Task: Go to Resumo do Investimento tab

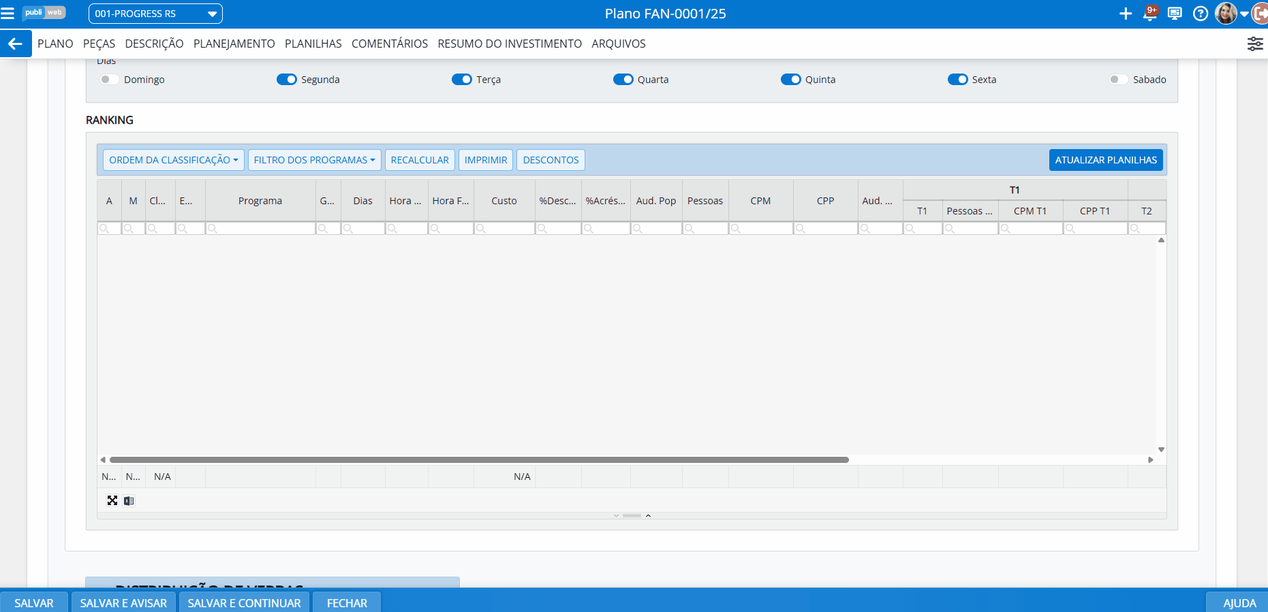Action: 509,44
